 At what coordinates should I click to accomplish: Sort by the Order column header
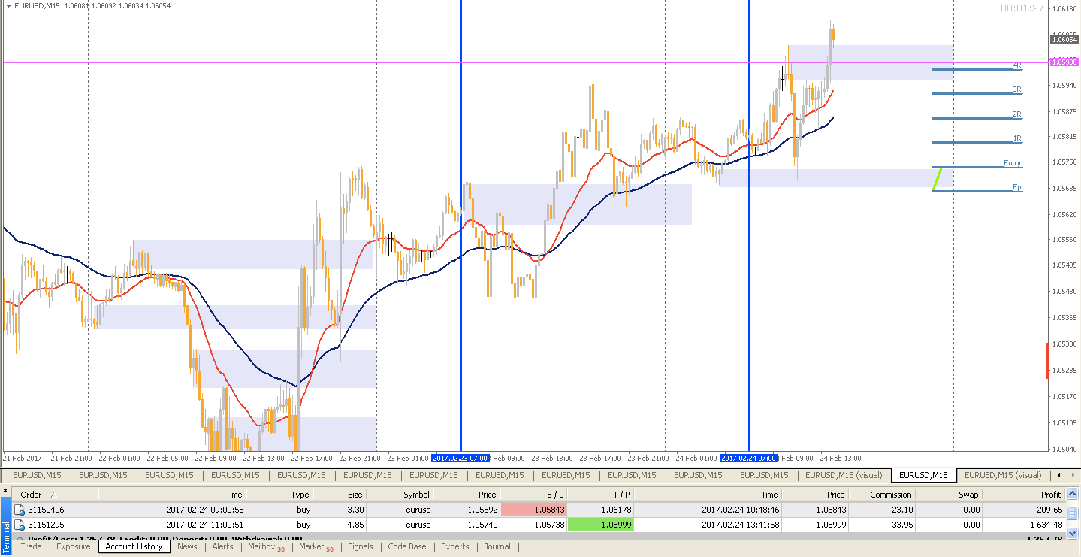(x=55, y=495)
